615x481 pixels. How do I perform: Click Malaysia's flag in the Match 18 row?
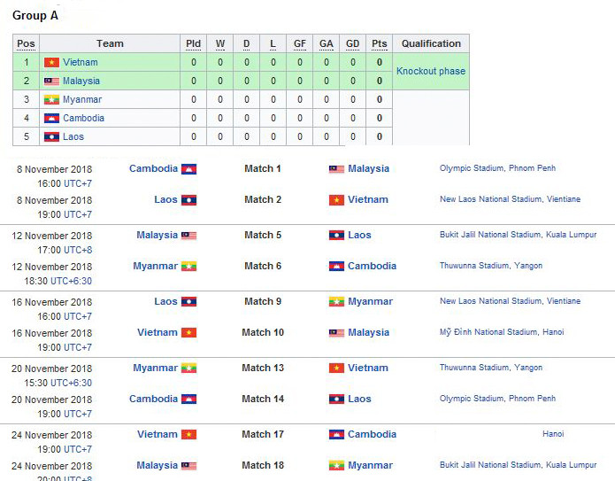188,466
